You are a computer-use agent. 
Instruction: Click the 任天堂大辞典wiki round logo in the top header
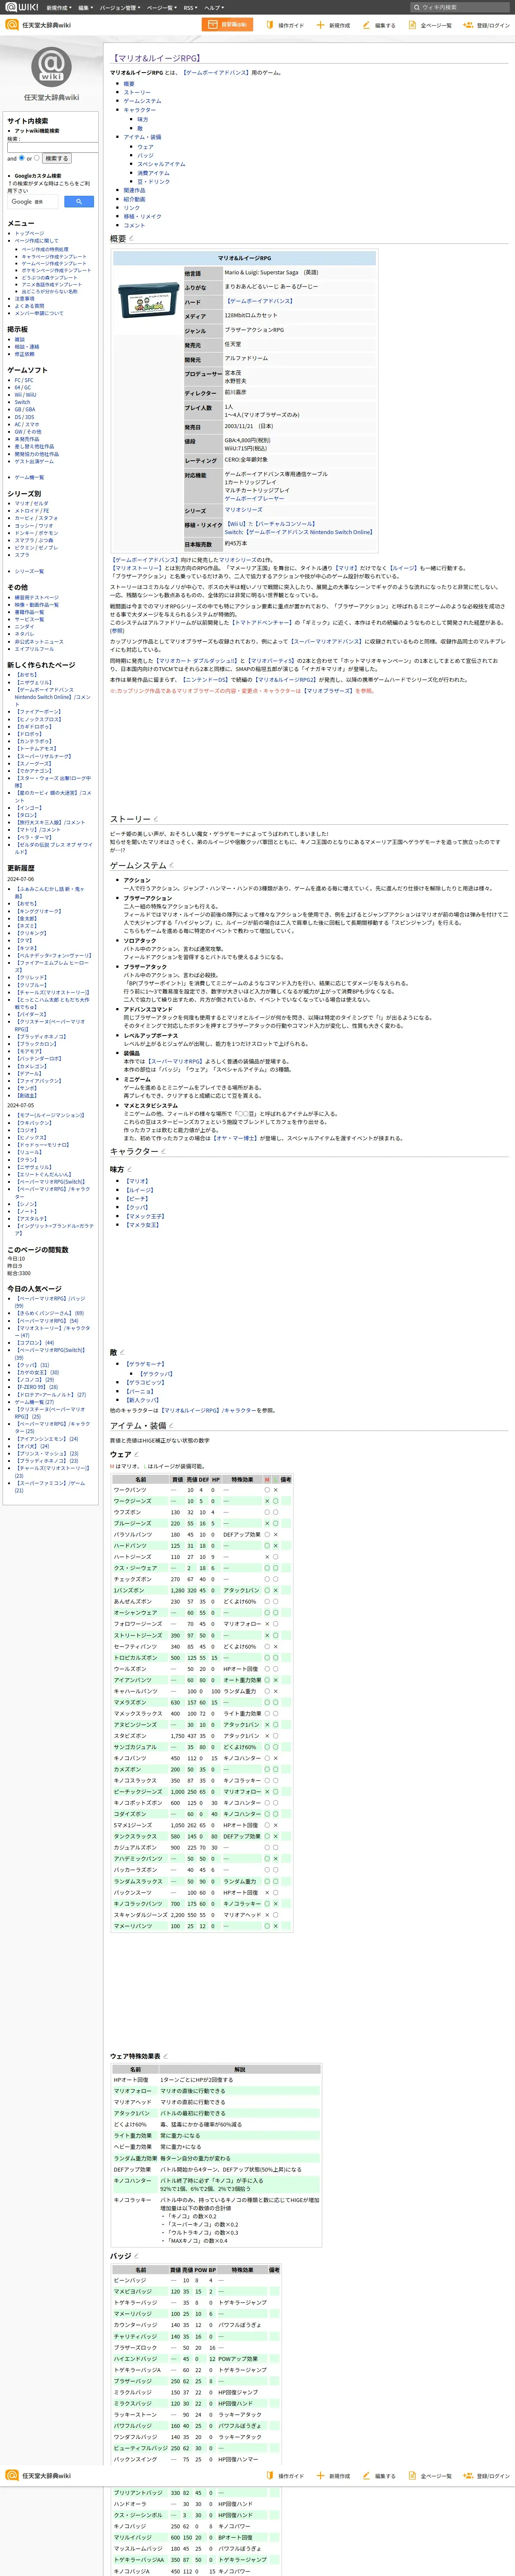[x=12, y=25]
